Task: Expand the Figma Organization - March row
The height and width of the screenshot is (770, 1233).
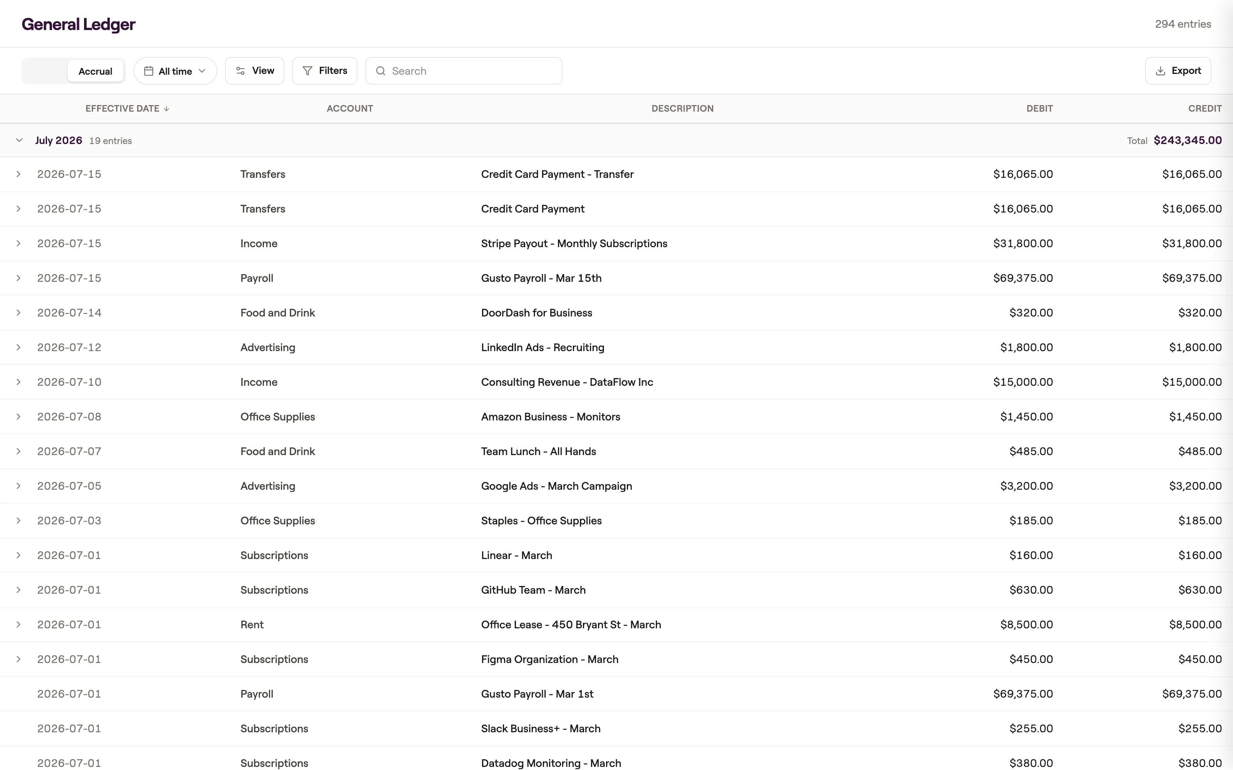Action: pos(18,659)
